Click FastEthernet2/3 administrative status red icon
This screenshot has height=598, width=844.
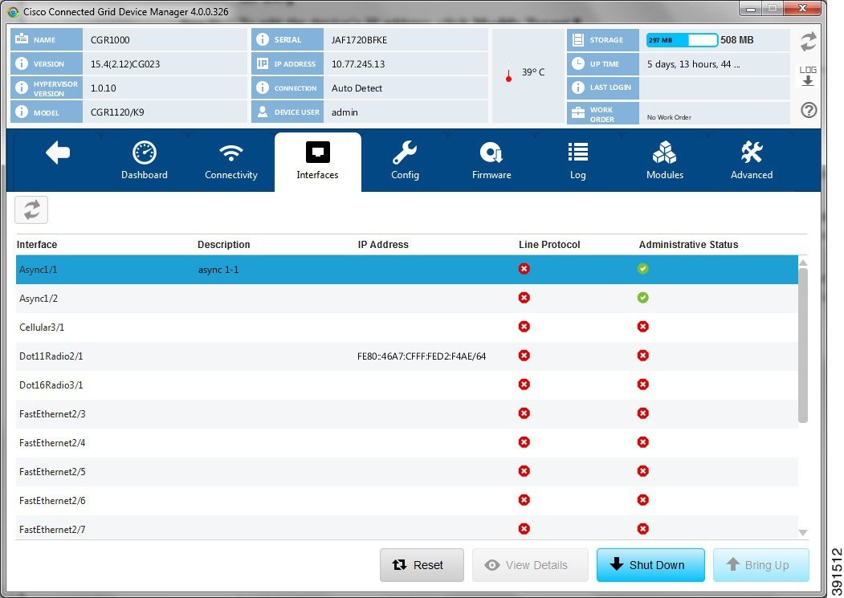coord(642,413)
